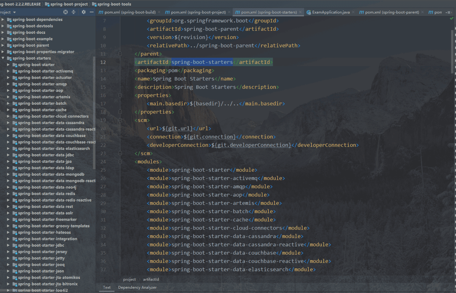
Task: Expand the spring-boot-starter-actuator node
Action: point(8,77)
